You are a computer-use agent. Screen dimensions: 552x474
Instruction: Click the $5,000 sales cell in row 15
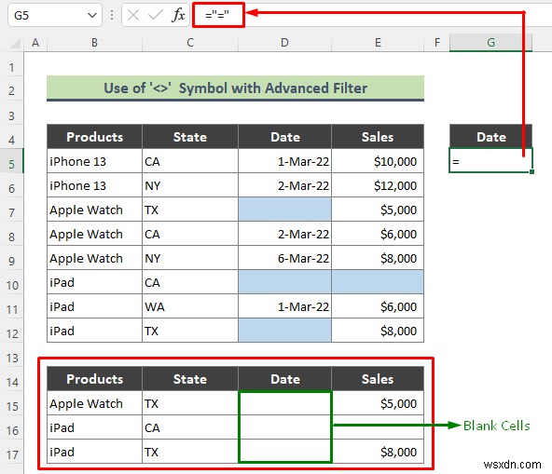378,403
